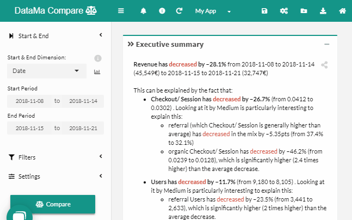
Task: Click the Start & End Dimension info icon
Action: (97, 58)
